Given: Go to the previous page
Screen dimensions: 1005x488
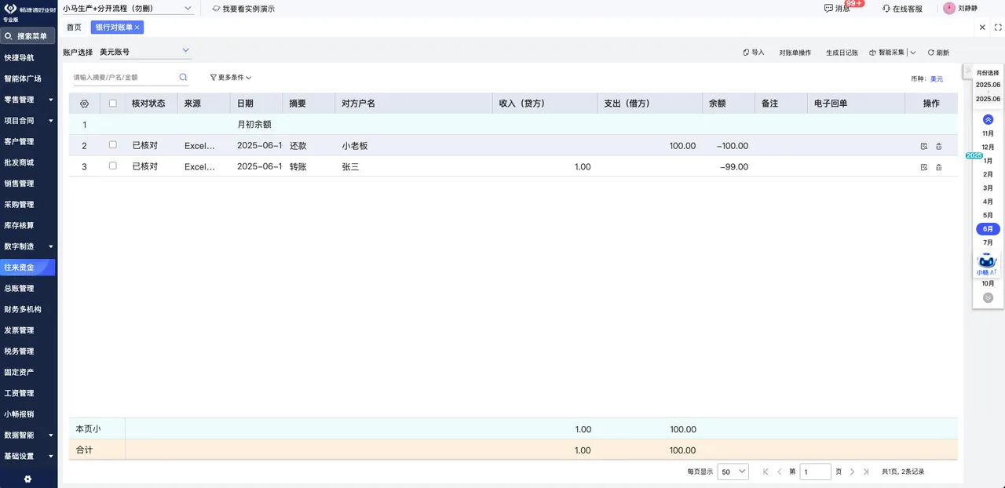Looking at the screenshot, I should (779, 472).
